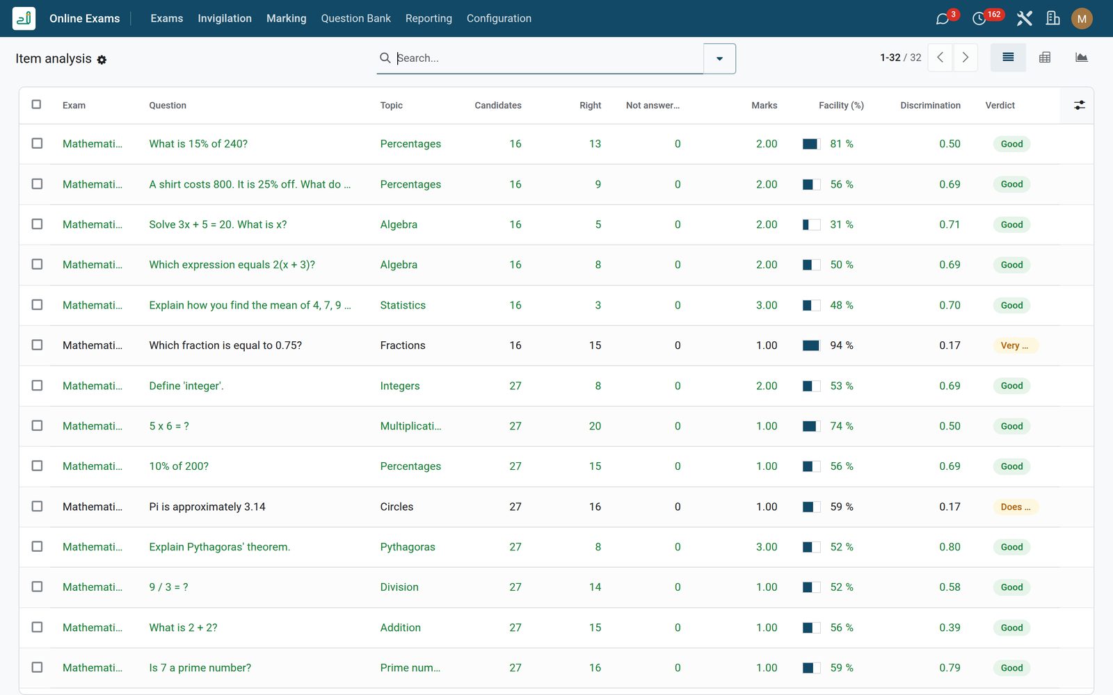
Task: Select the 'What is 15% of 240?' row checkbox
Action: click(37, 143)
